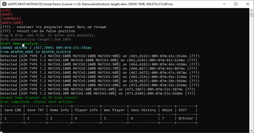Click the detection at 00h:07m:53s:658ms
This screenshot has height=133, width=254.
[98, 94]
